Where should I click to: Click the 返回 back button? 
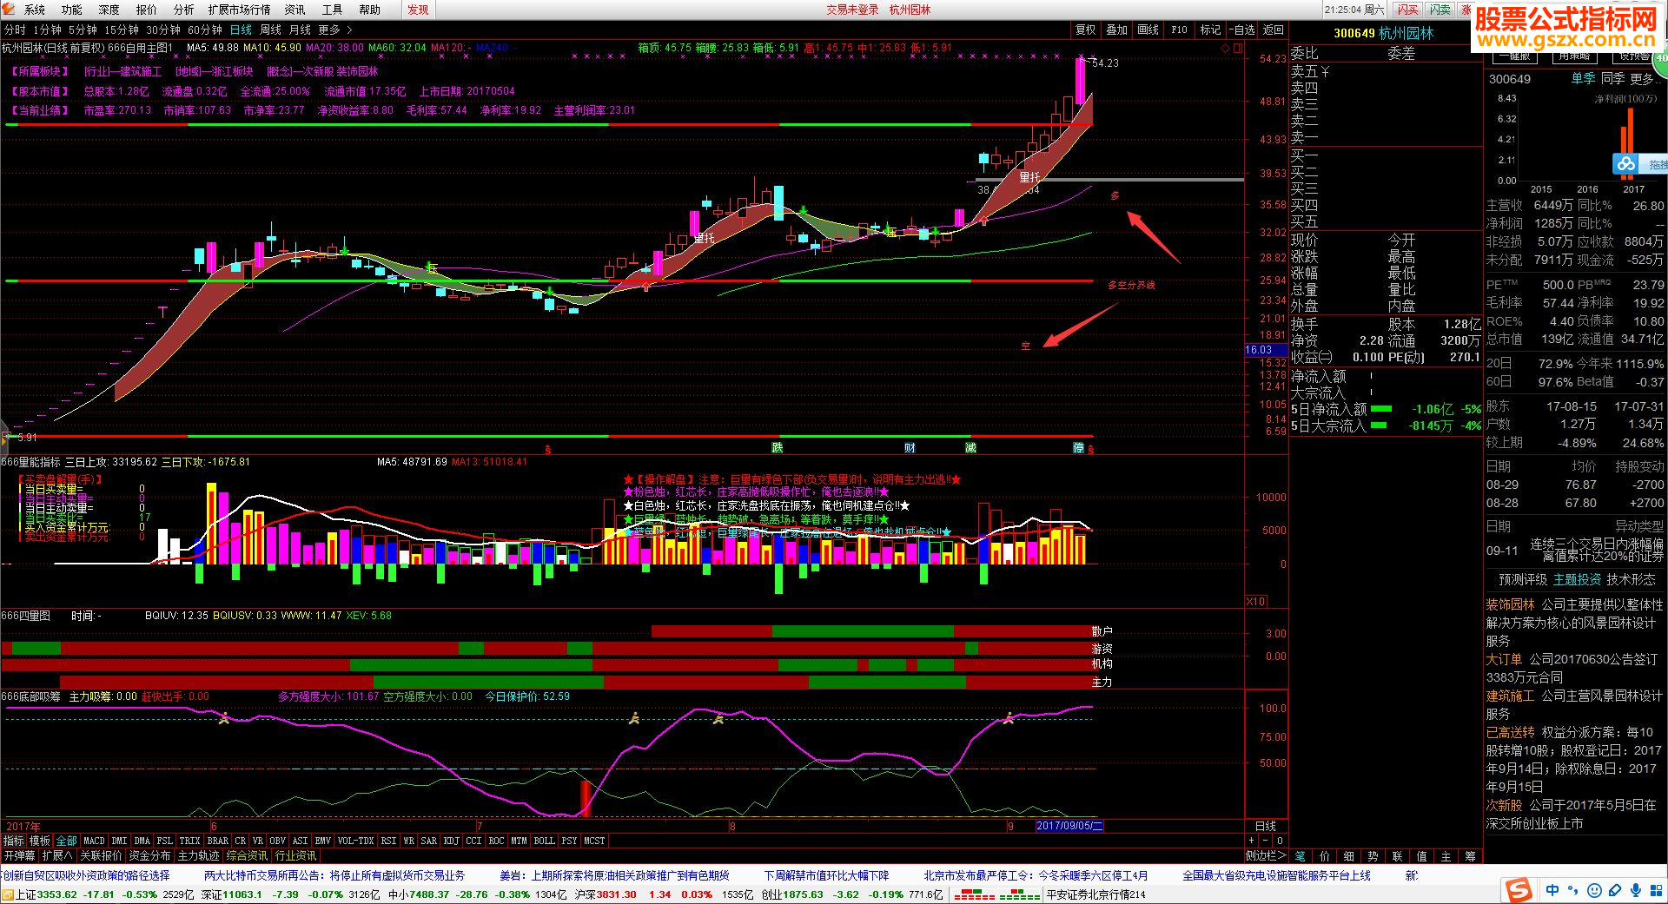[1274, 30]
